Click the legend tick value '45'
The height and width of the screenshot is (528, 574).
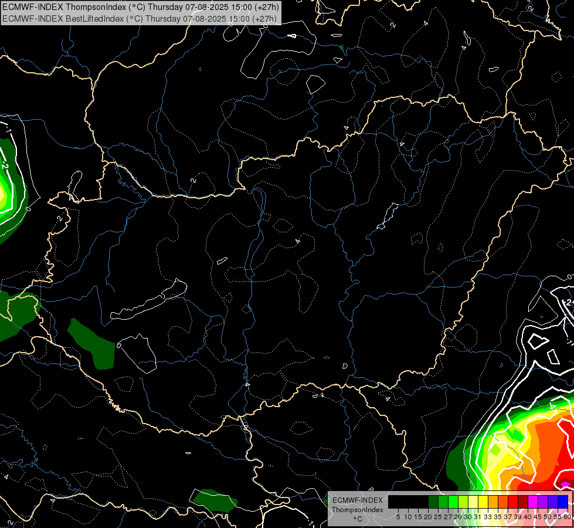538,517
